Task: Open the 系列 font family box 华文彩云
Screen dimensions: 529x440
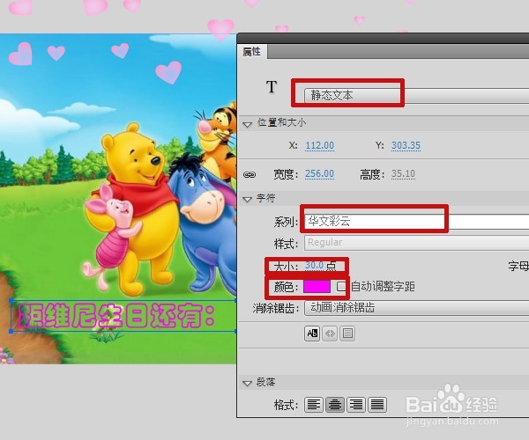Action: 416,222
